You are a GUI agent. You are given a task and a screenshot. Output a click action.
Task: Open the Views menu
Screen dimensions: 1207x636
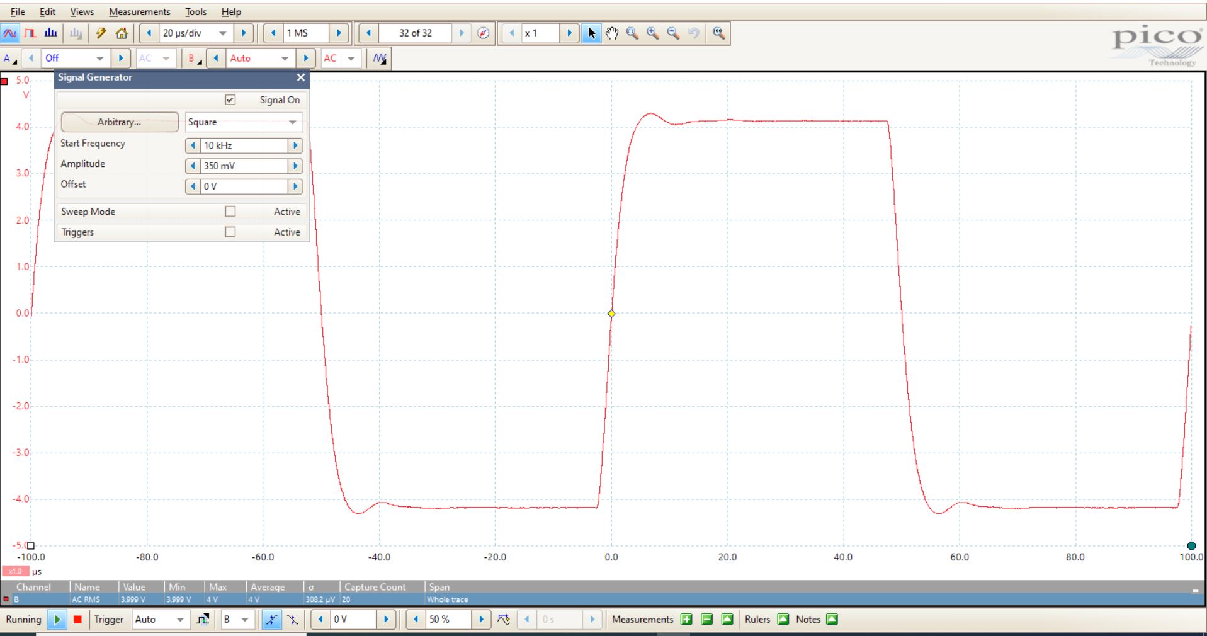82,12
